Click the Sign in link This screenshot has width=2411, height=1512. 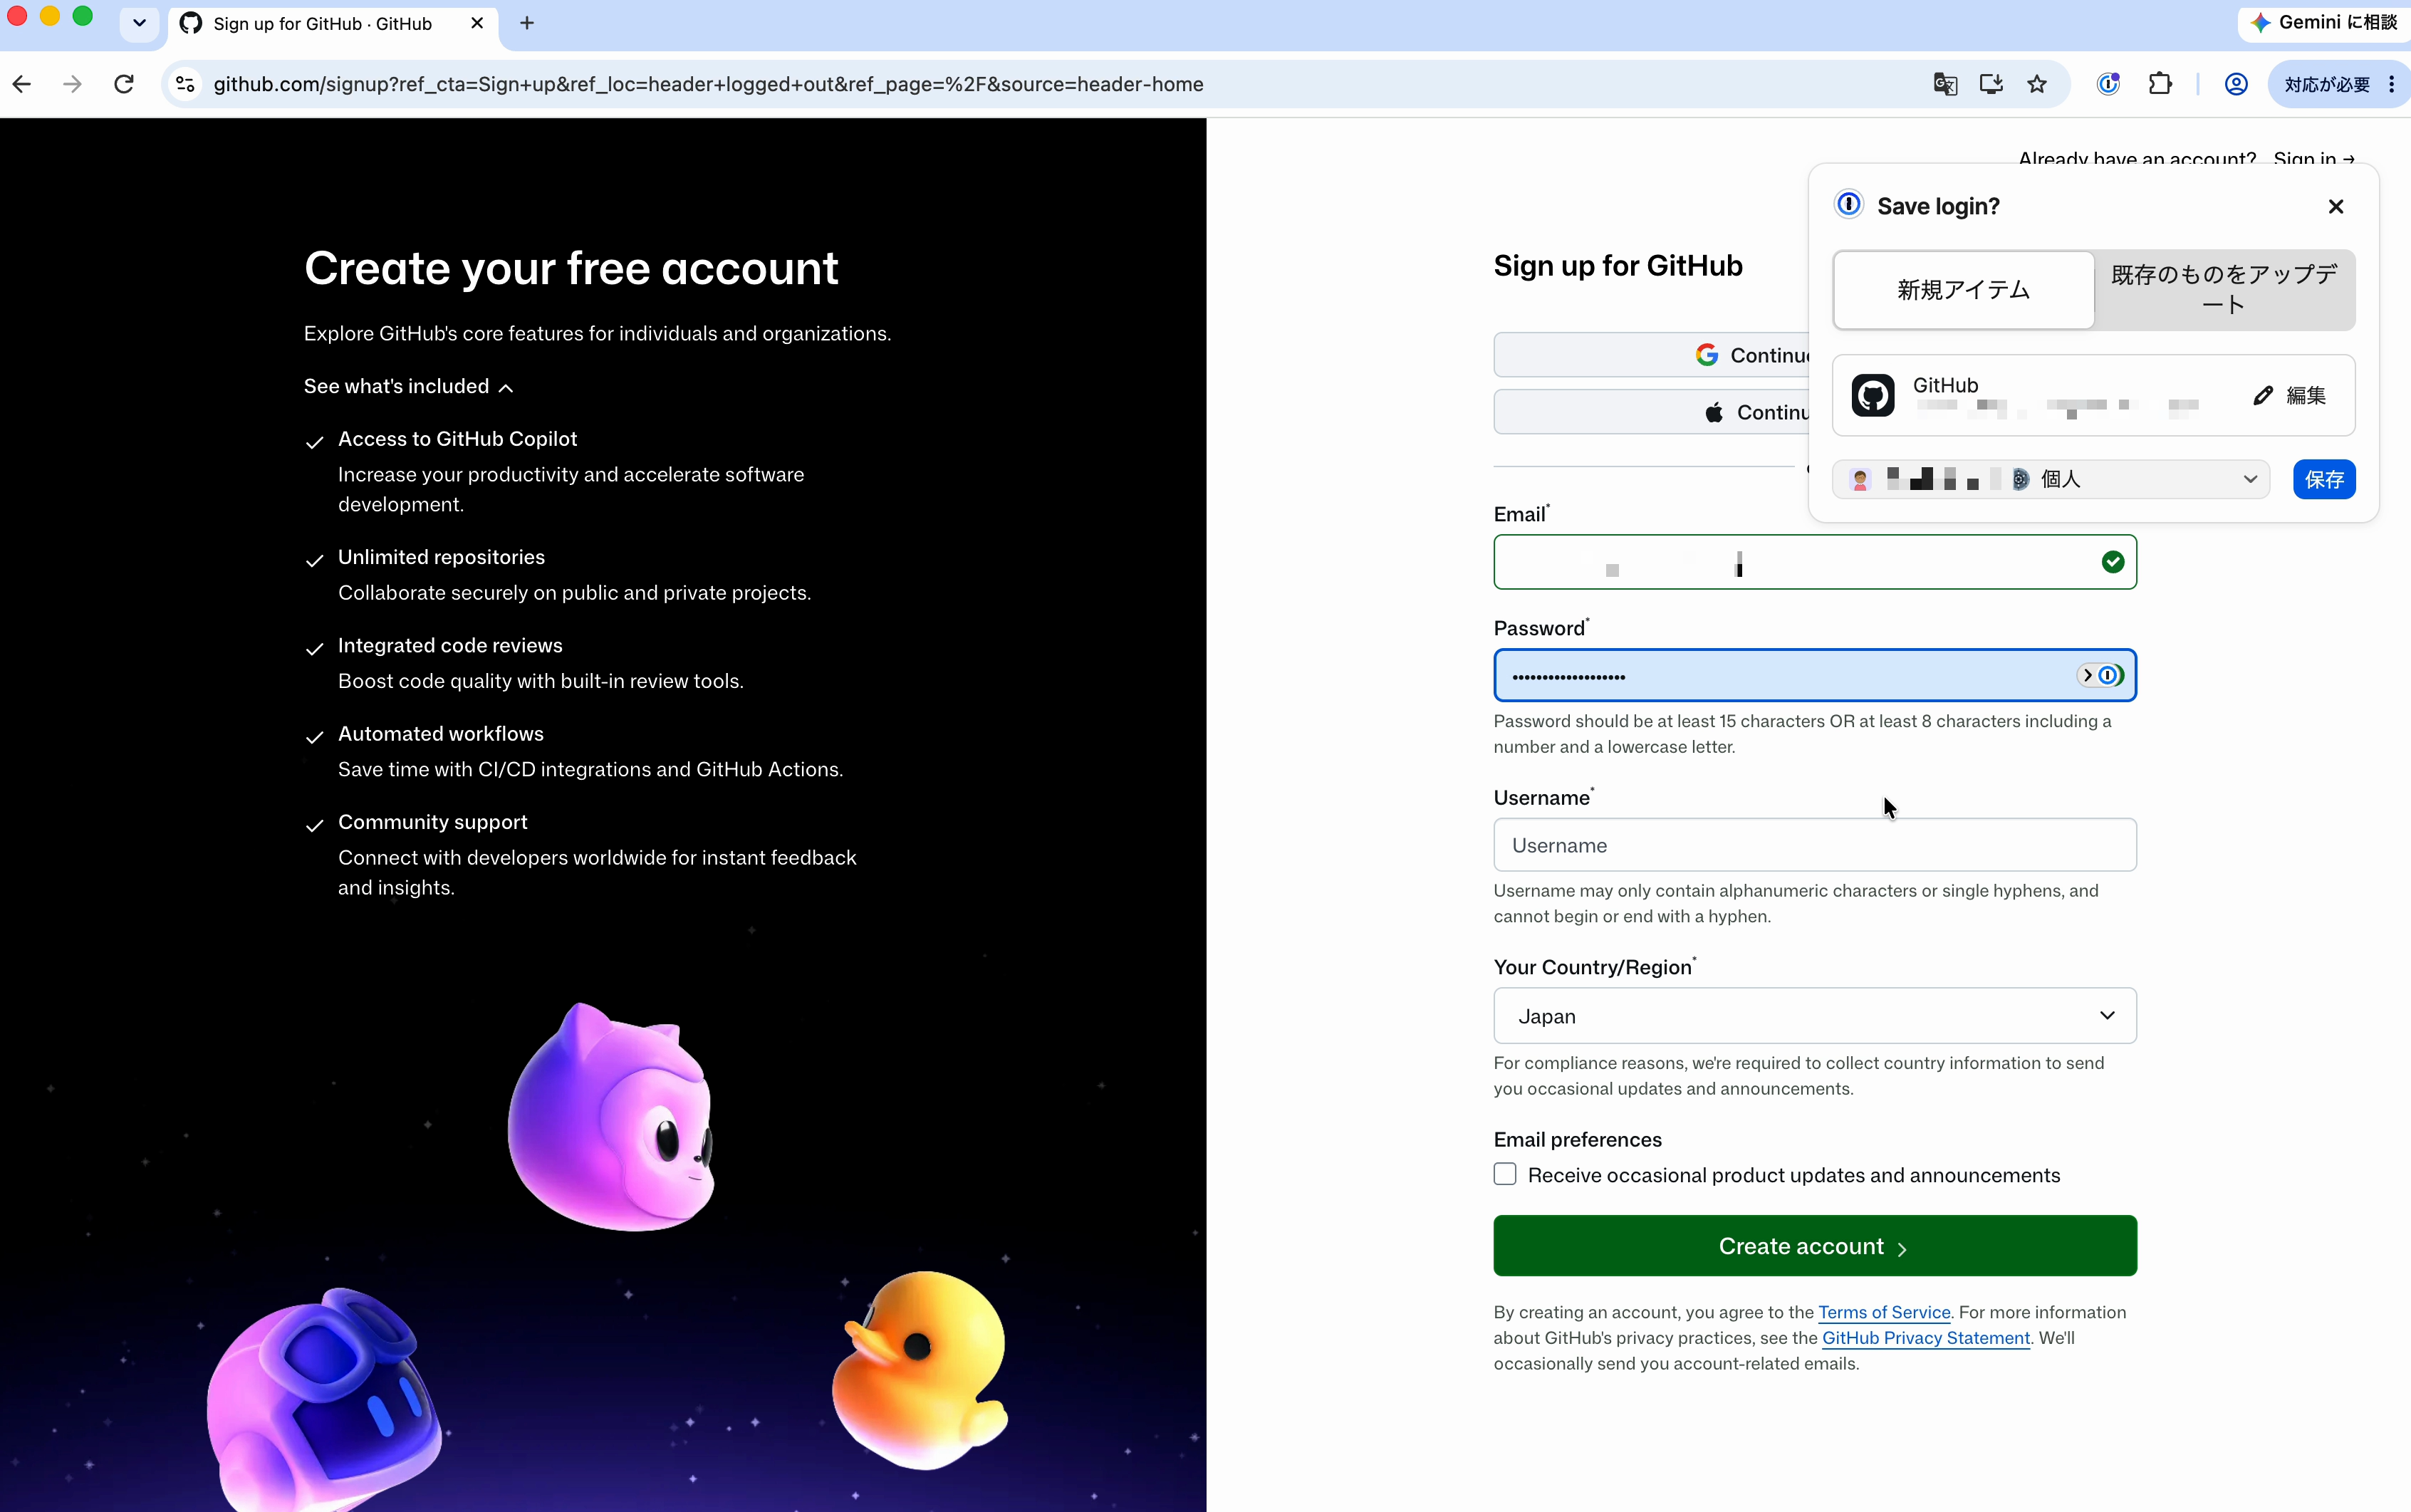tap(2314, 159)
